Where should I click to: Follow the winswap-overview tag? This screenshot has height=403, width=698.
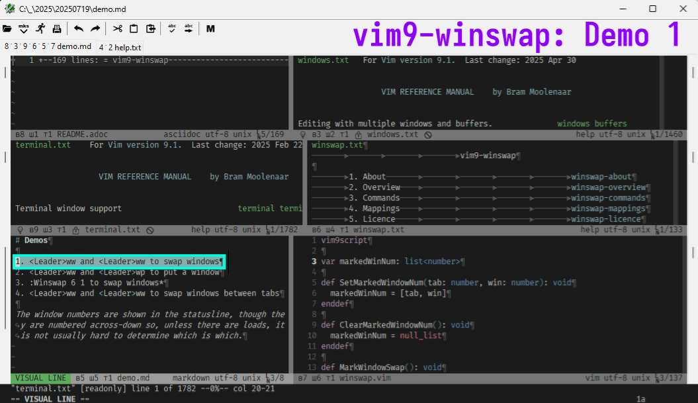point(609,187)
